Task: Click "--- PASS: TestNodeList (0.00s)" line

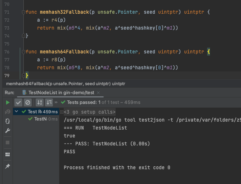Action: pyautogui.click(x=107, y=144)
